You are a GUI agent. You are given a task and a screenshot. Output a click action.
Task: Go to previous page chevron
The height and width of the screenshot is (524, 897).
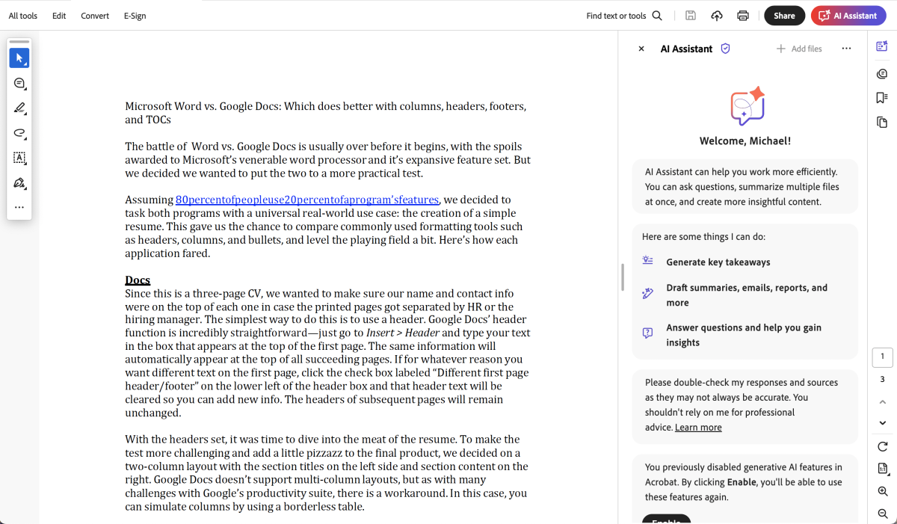tap(882, 402)
